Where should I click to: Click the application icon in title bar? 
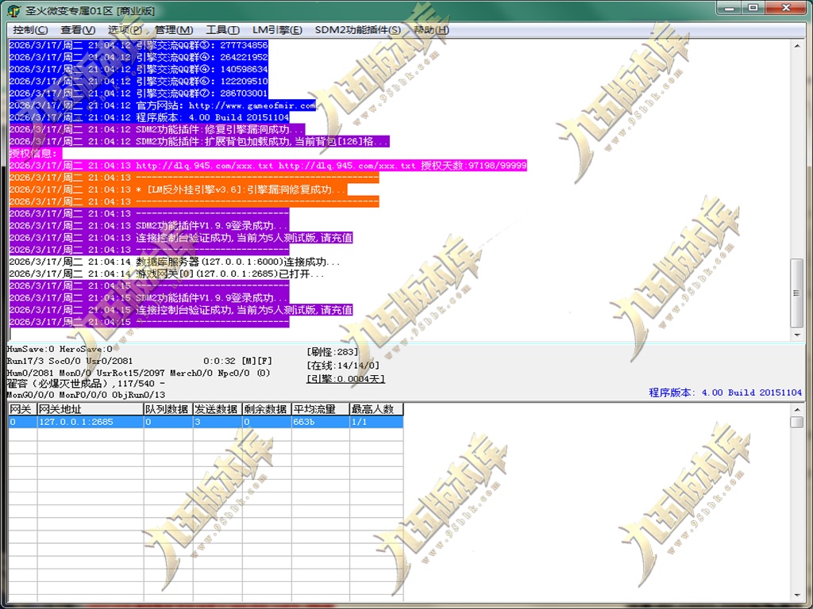[x=14, y=11]
